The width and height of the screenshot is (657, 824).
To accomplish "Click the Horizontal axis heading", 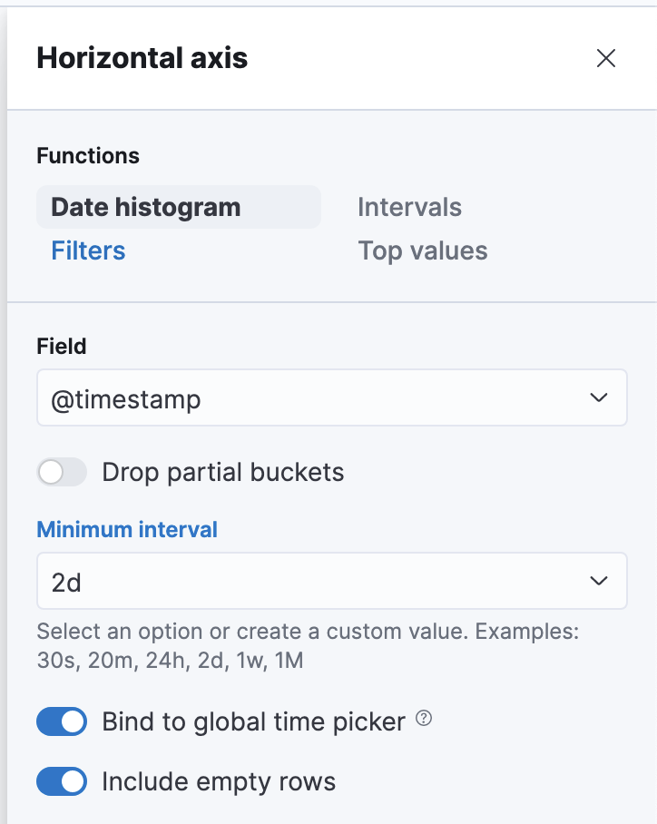I will (x=142, y=59).
